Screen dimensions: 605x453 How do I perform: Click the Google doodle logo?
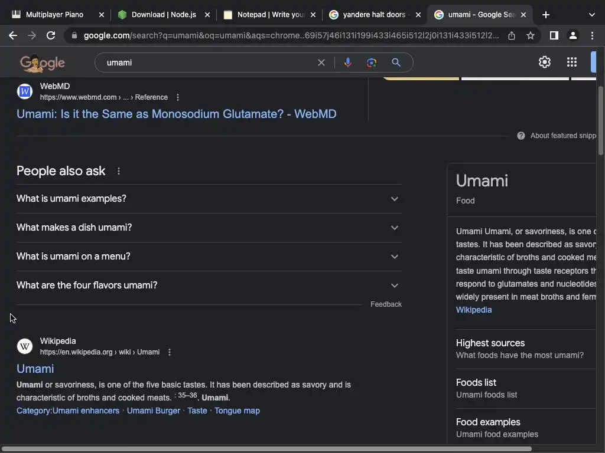click(x=43, y=63)
